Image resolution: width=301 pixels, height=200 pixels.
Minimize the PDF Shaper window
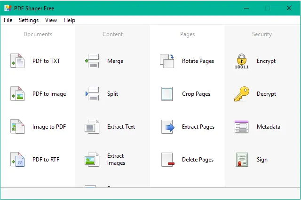click(x=246, y=8)
